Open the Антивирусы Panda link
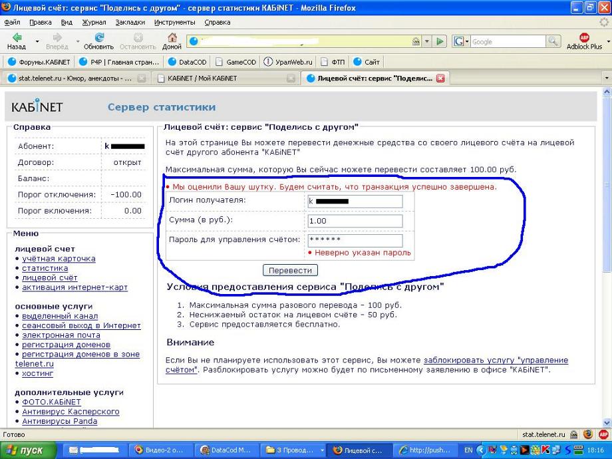 tap(60, 420)
